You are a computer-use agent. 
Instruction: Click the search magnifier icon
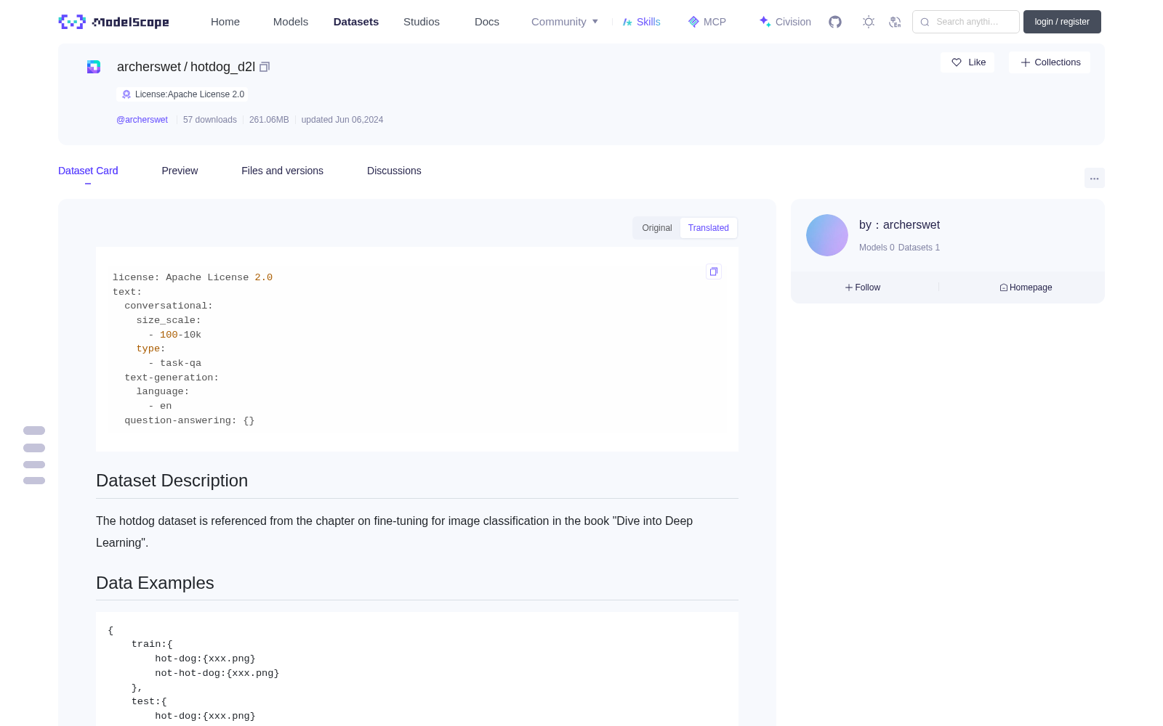point(925,22)
